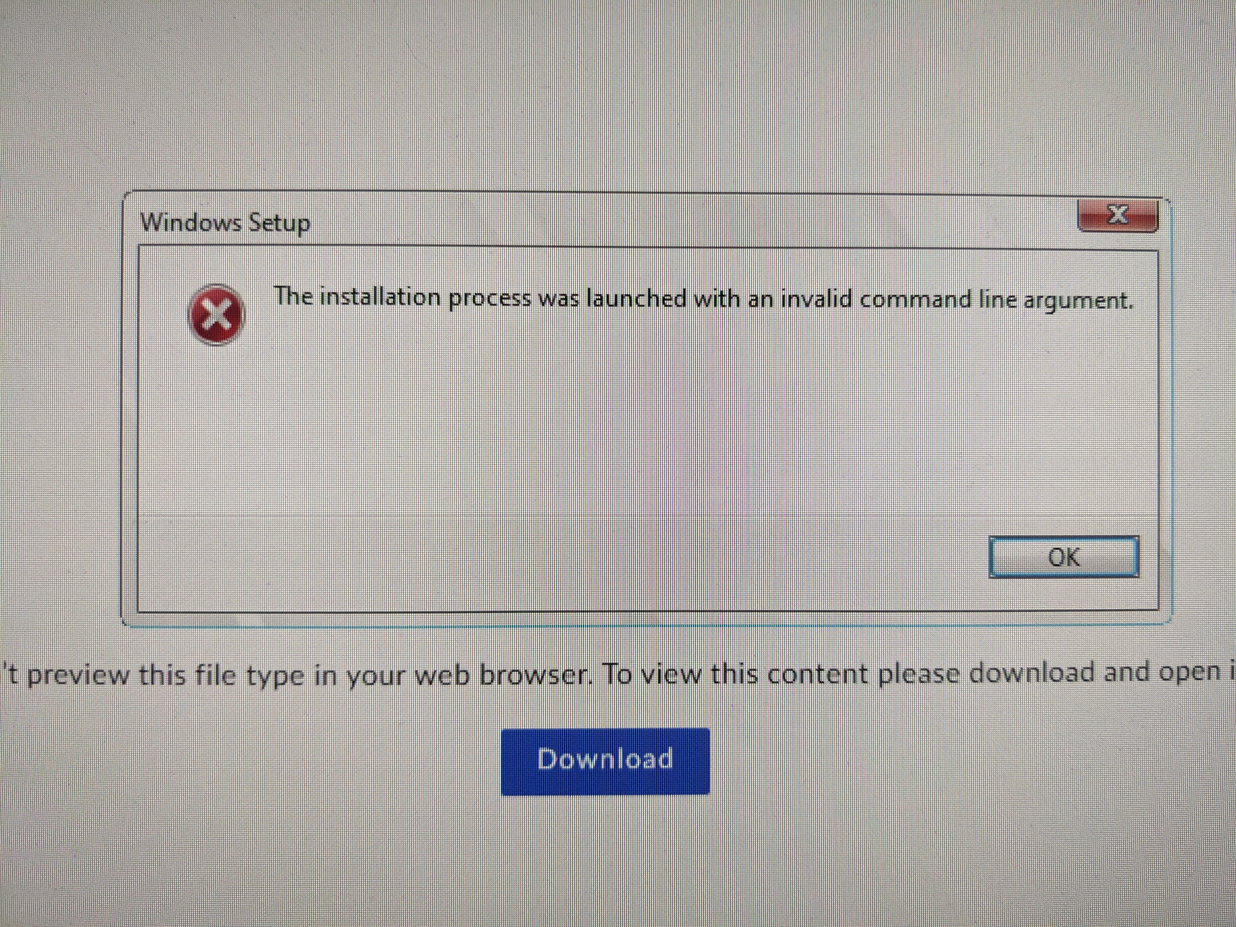Close the Windows Setup dialog with X
The width and height of the screenshot is (1236, 927).
point(1118,215)
